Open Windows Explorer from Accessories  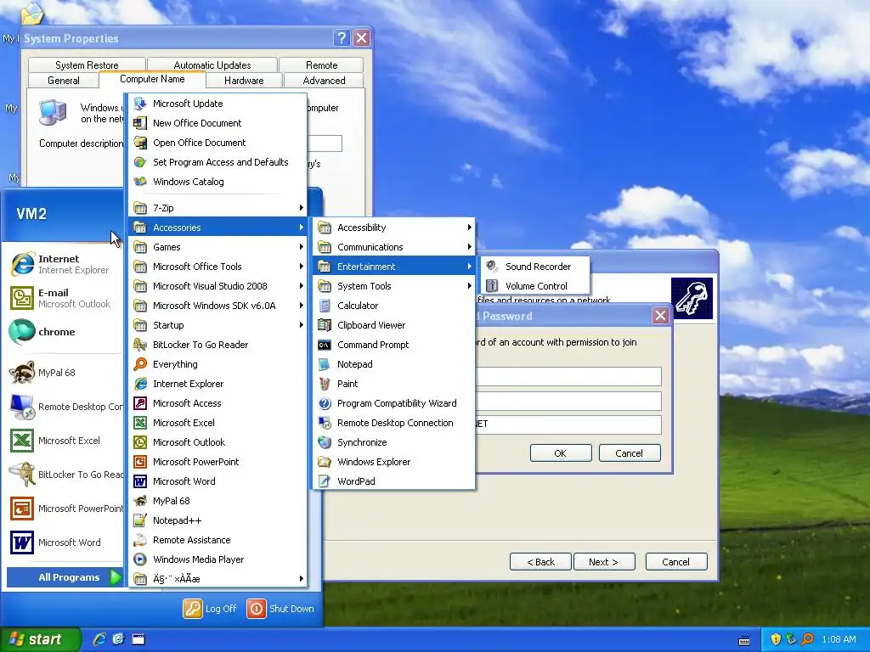tap(394, 462)
